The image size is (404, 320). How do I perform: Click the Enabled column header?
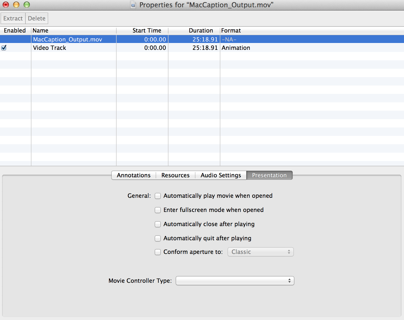click(x=15, y=30)
